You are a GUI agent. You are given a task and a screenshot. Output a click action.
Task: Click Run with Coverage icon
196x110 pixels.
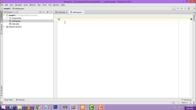185,9
